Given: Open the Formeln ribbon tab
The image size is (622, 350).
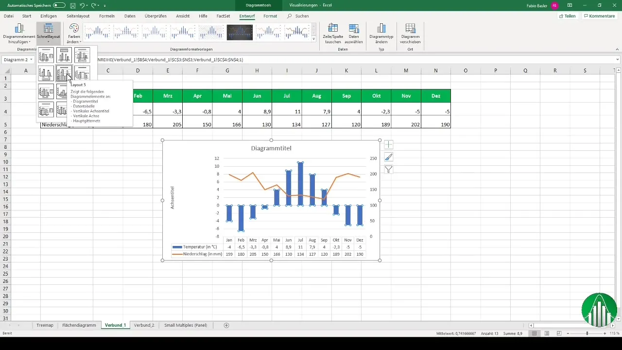Looking at the screenshot, I should pyautogui.click(x=107, y=16).
